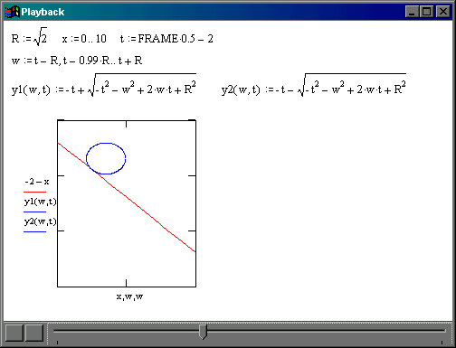Select the R := √2 definition
The width and height of the screenshot is (456, 348).
pyautogui.click(x=29, y=37)
